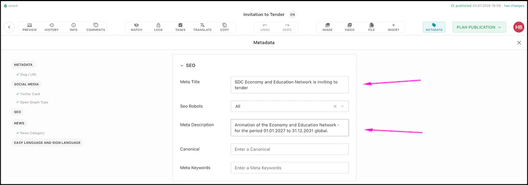Redo the last change
This screenshot has height=185, width=528.
click(287, 27)
